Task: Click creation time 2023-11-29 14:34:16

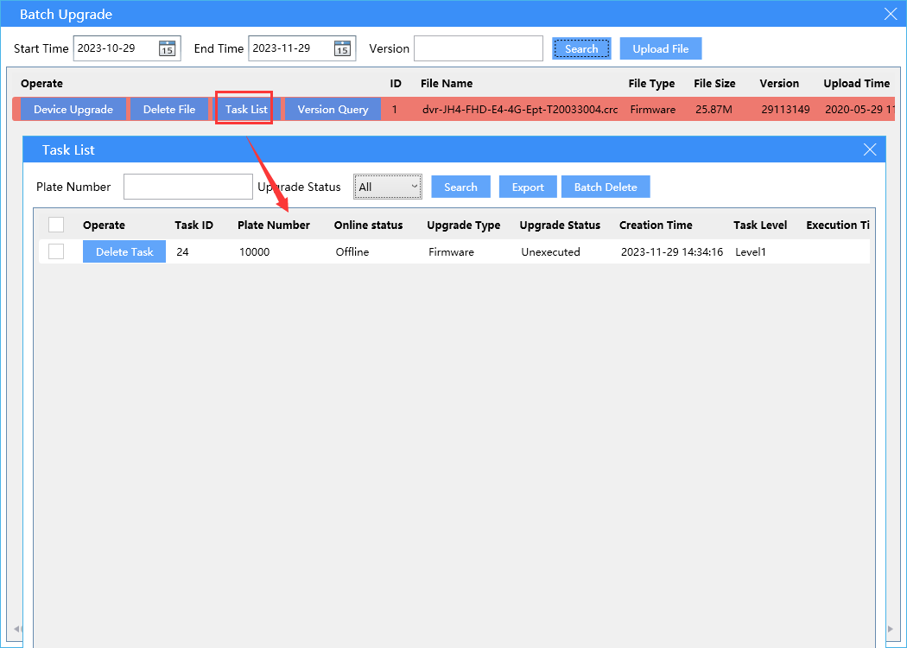Action: click(672, 251)
